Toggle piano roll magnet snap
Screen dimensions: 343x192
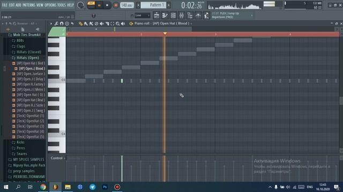[x=62, y=23]
